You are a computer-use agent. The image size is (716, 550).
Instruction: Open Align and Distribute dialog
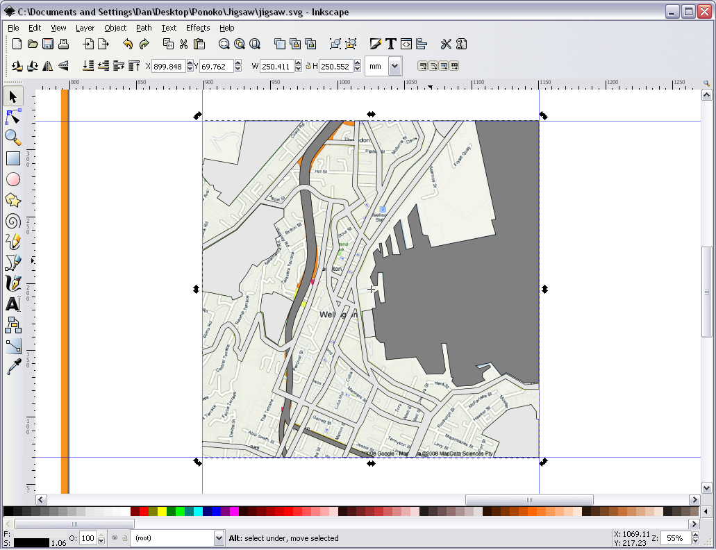click(422, 44)
